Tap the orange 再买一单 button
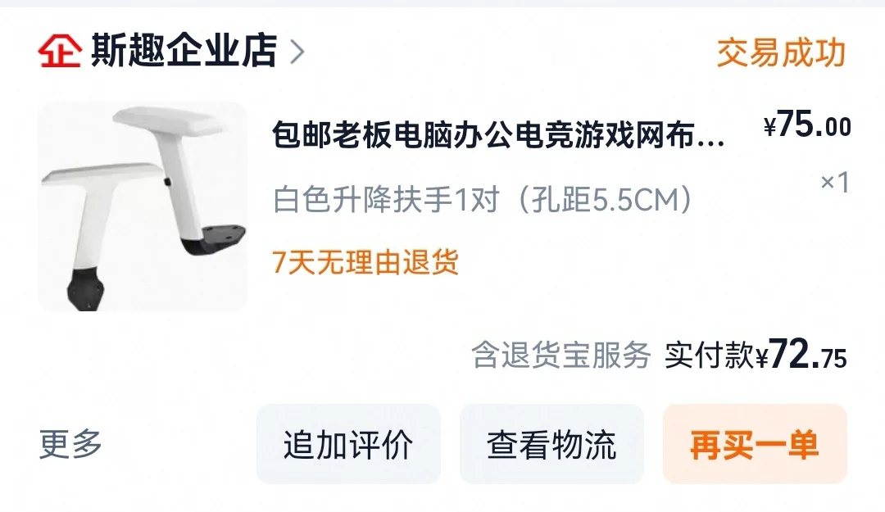The width and height of the screenshot is (885, 512). point(755,444)
